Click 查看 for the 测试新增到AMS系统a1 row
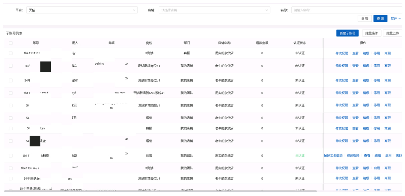The image size is (405, 196). click(x=355, y=93)
